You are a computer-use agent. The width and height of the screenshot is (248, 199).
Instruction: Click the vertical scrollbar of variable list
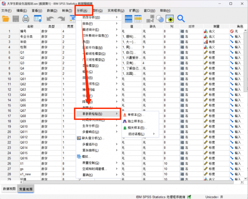coord(245,62)
